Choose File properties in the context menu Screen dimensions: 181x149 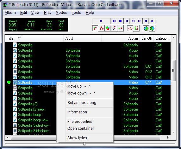pyautogui.click(x=85, y=121)
